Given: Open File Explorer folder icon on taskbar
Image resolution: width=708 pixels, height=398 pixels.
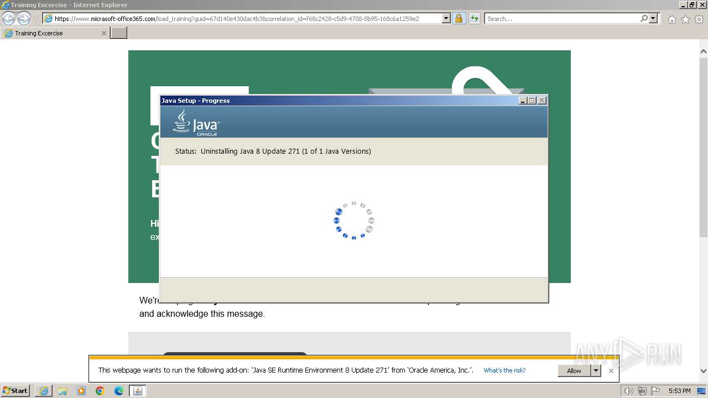Looking at the screenshot, I should tap(63, 391).
